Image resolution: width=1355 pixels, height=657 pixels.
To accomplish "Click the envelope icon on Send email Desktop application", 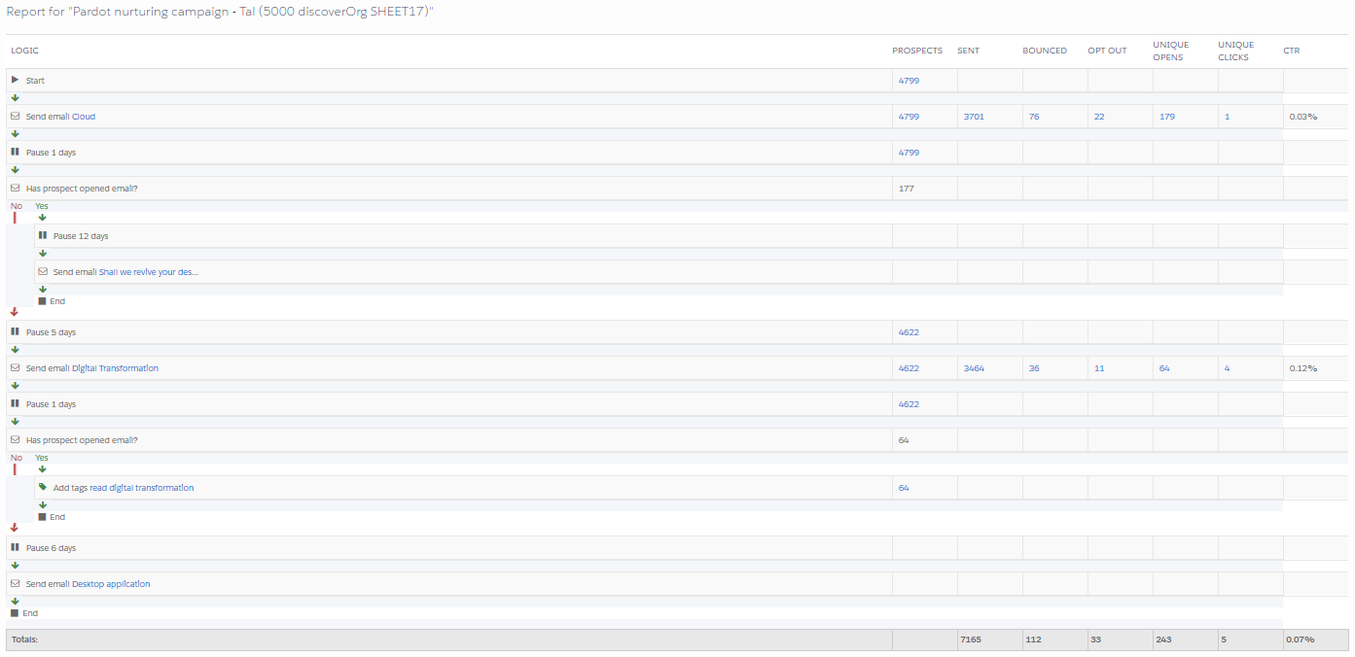I will point(15,583).
